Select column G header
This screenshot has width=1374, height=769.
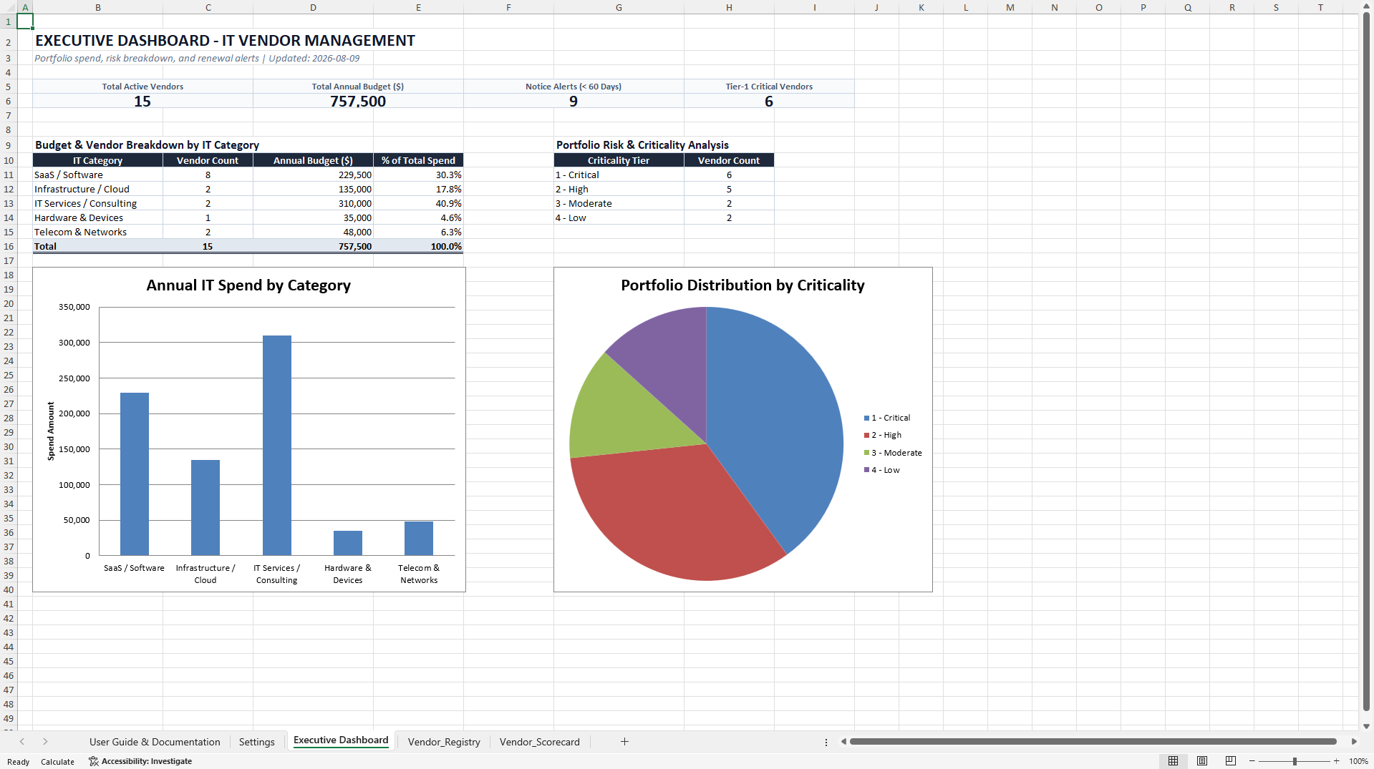point(619,7)
